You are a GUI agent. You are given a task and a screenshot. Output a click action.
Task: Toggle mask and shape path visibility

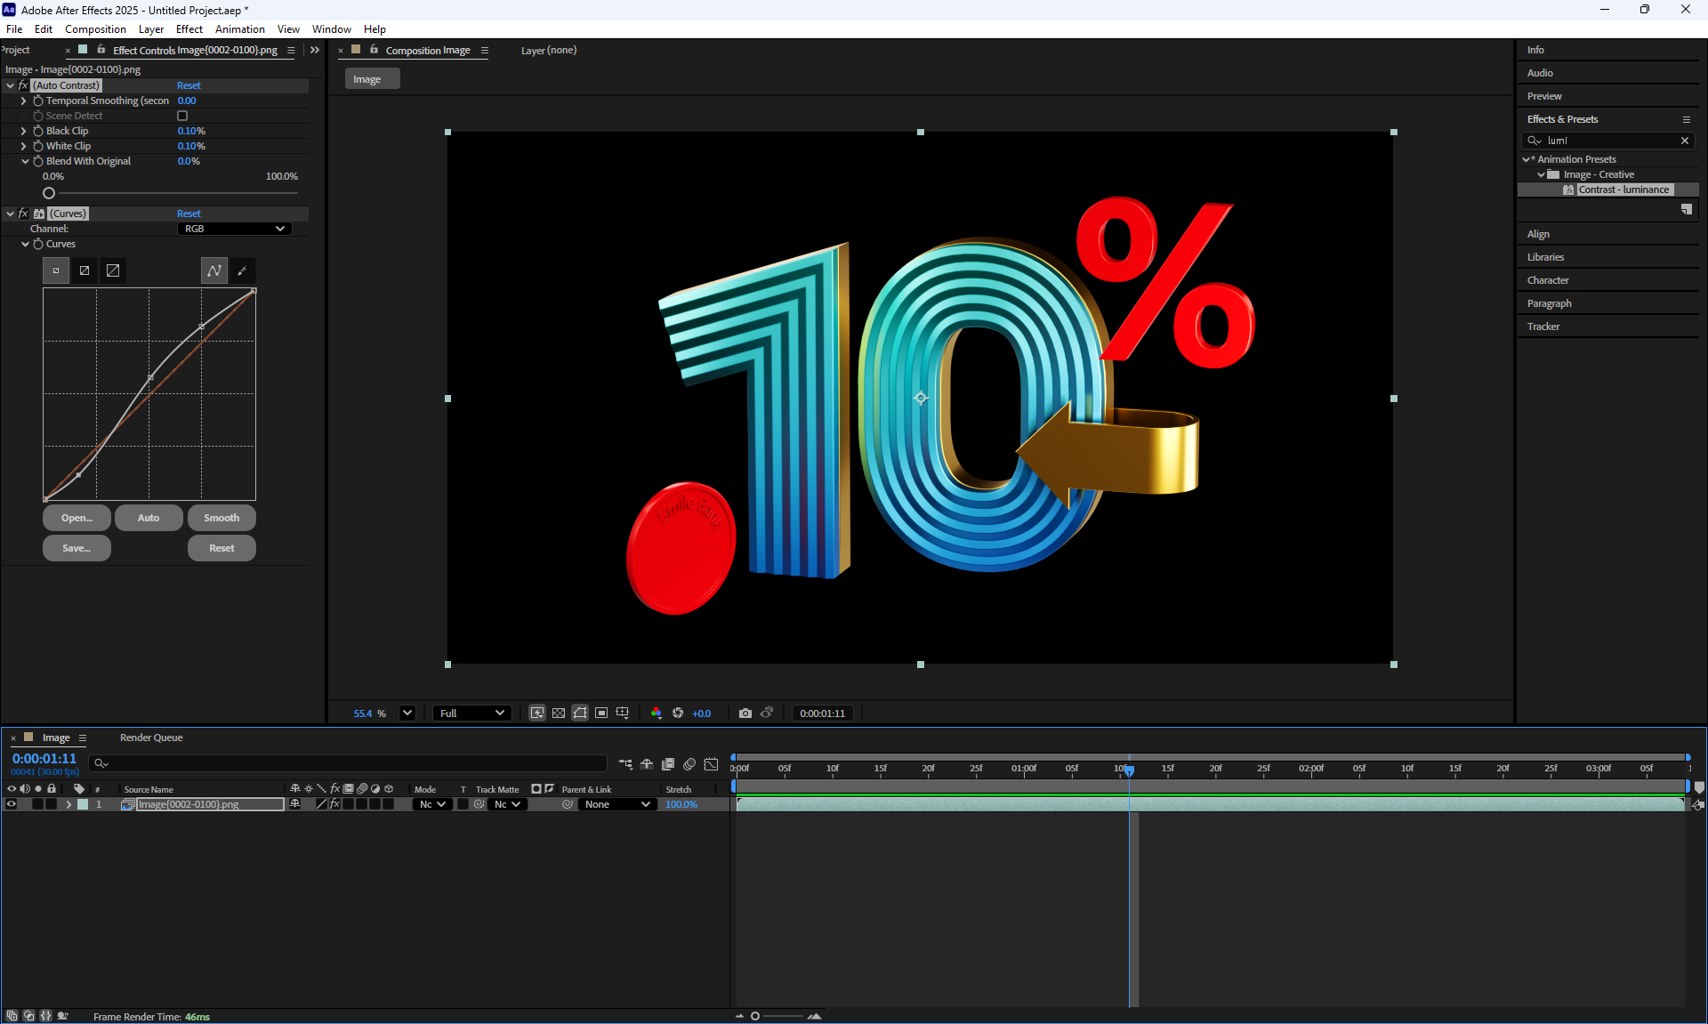[580, 714]
